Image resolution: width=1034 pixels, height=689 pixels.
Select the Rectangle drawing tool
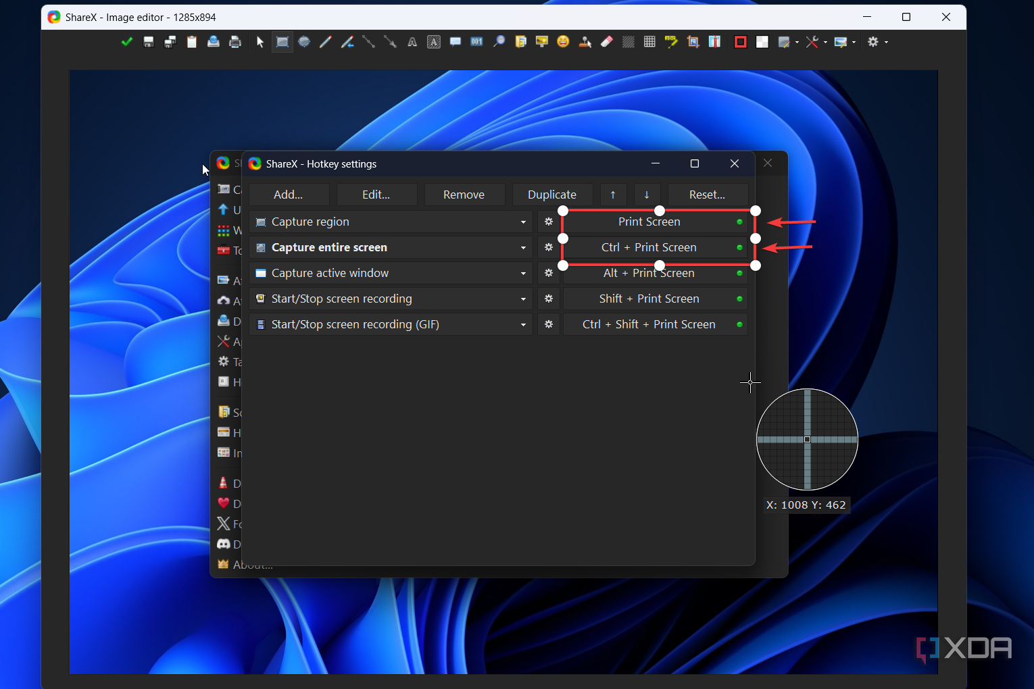(x=282, y=42)
